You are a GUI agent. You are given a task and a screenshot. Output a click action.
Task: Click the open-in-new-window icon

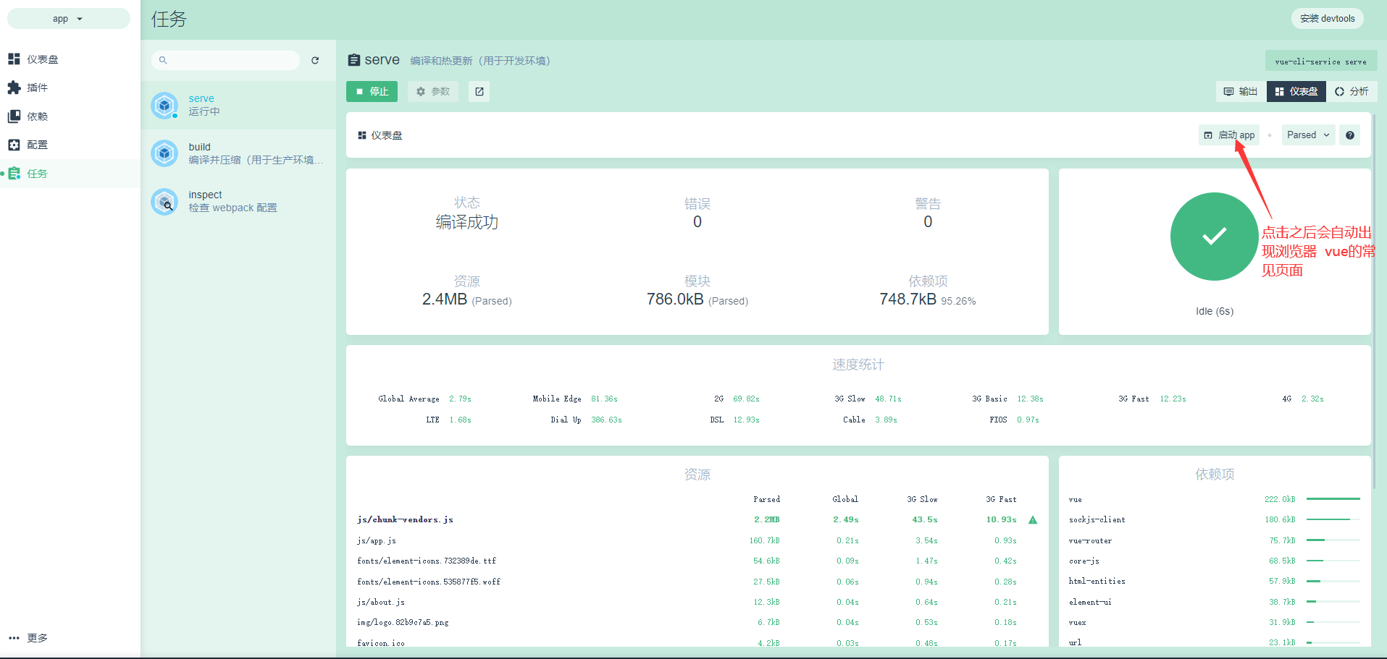479,91
